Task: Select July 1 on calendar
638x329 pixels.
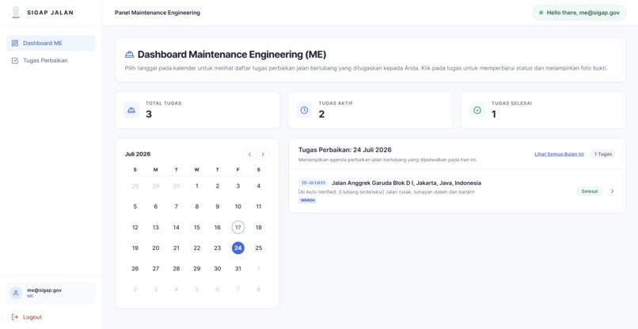Action: pos(197,186)
